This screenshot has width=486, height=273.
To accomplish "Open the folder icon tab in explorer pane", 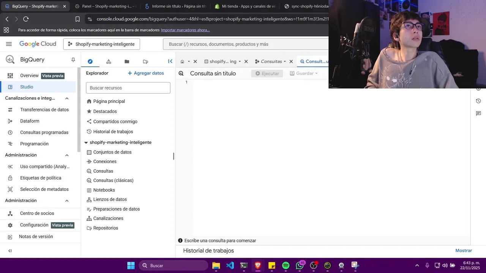I will (x=127, y=61).
